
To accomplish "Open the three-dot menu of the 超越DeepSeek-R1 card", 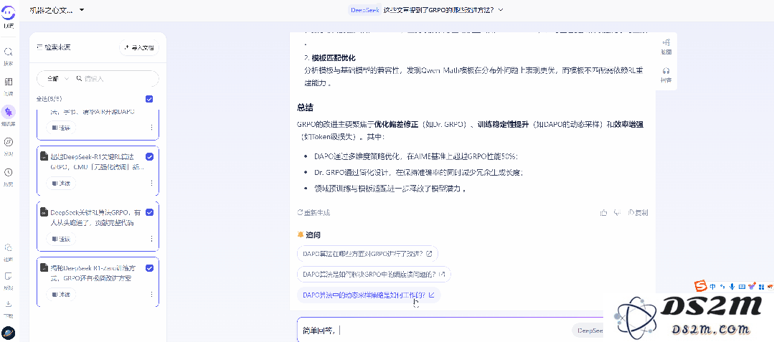I will click(151, 183).
